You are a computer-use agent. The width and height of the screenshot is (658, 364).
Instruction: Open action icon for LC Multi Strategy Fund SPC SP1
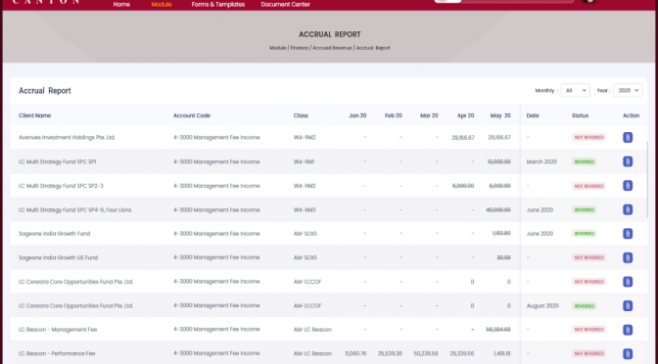coord(628,161)
